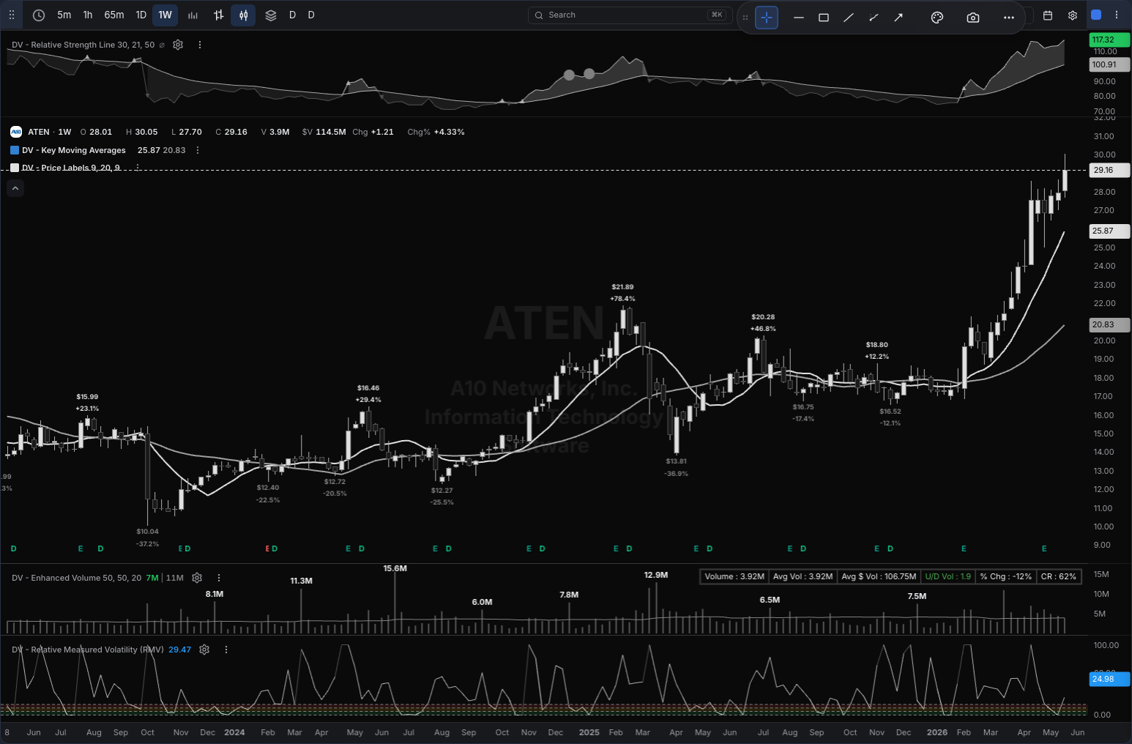
Task: Click the earnings E marker near May 2026
Action: (x=1044, y=548)
